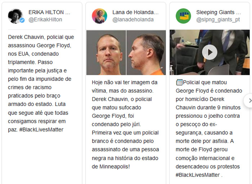The height and width of the screenshot is (184, 252).
Task: Open Sleeping Giants tweet text body
Action: [x=209, y=129]
